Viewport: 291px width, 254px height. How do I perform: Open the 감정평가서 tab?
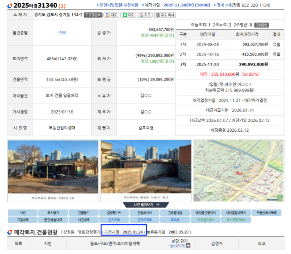[x=113, y=213]
